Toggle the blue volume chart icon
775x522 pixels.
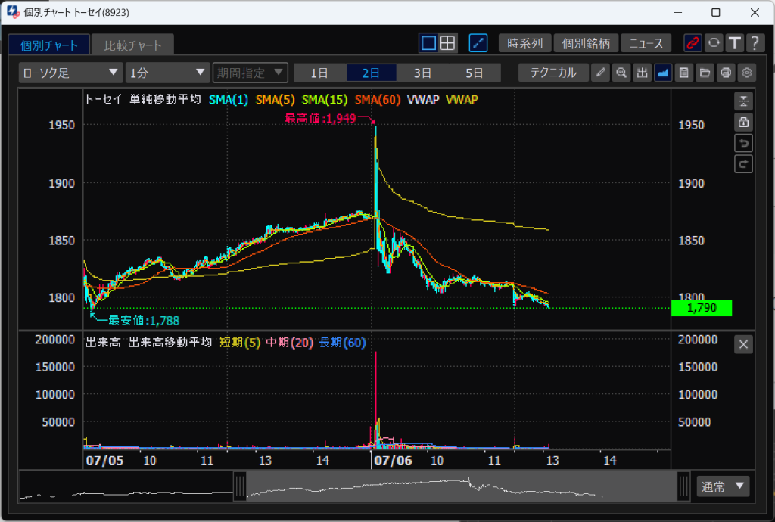pos(663,73)
